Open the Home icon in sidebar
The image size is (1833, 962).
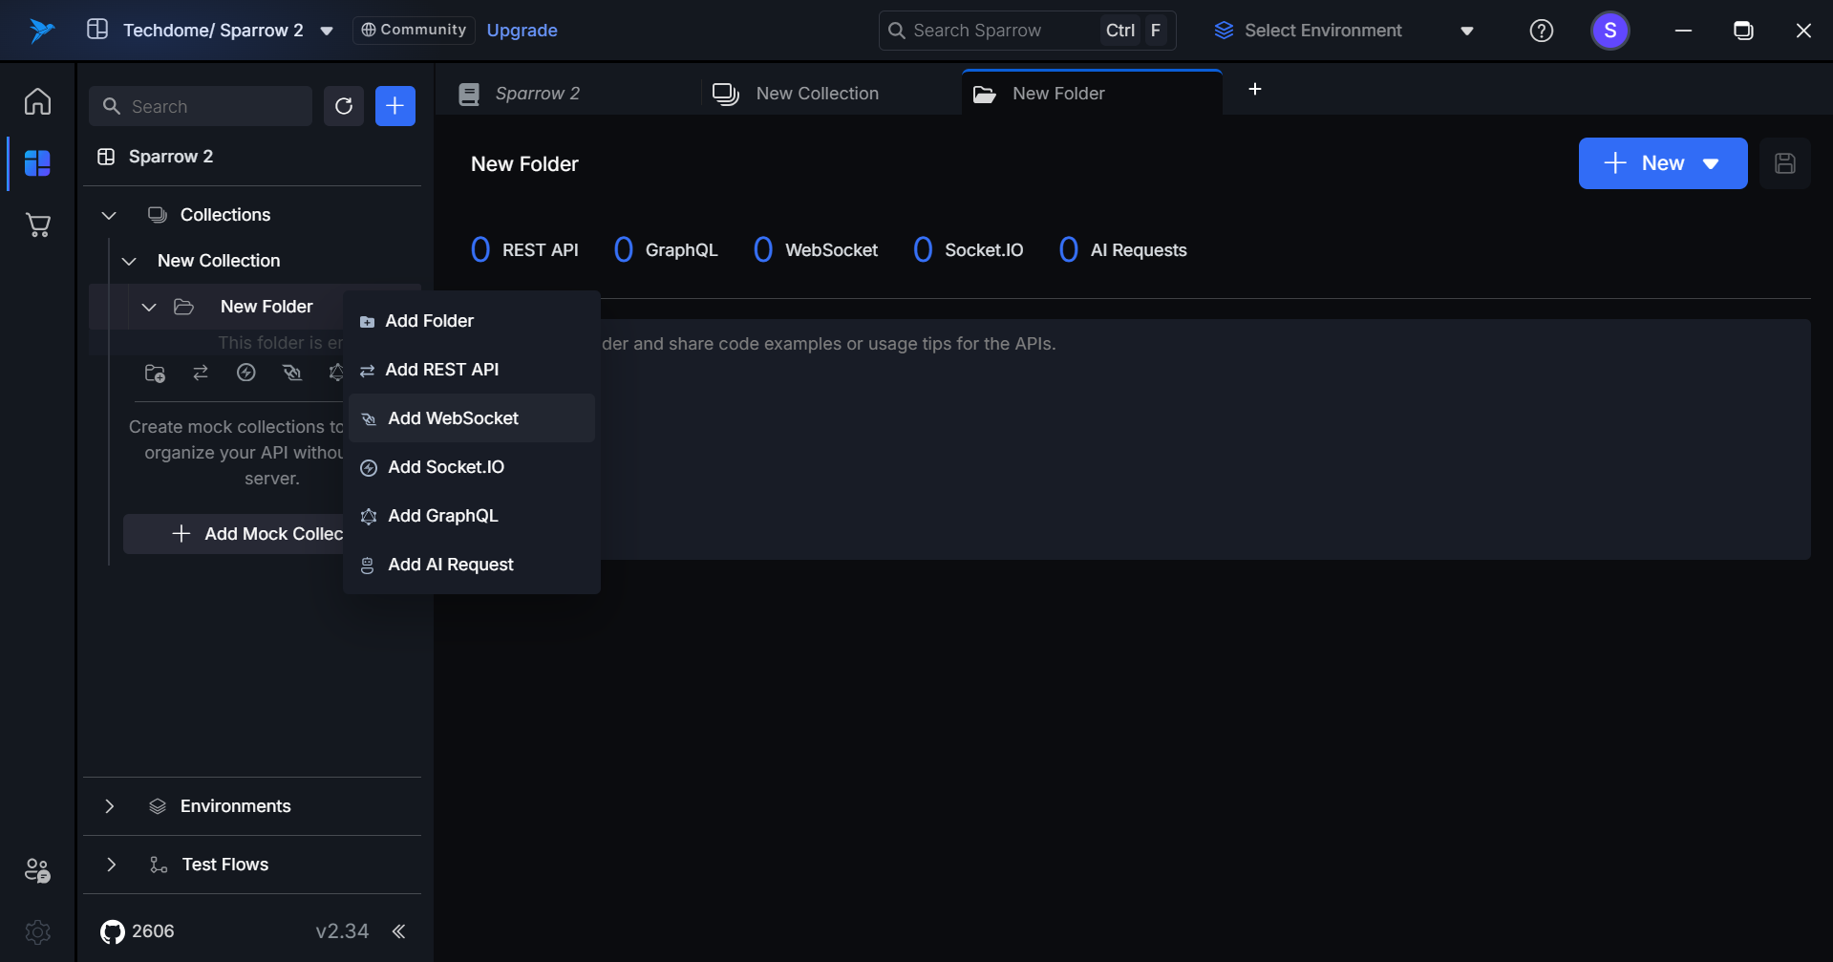(x=38, y=101)
